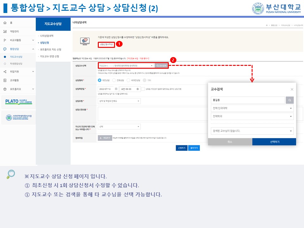The width and height of the screenshot is (304, 228).
Task: Click the magnifier button in 교수검색 popup
Action: point(290,100)
